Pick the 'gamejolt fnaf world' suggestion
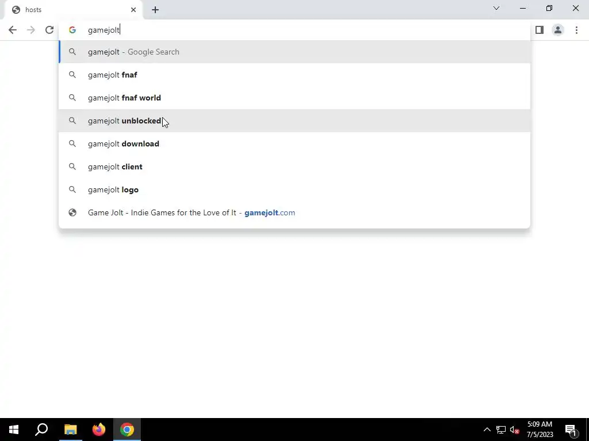The image size is (589, 441). click(294, 98)
